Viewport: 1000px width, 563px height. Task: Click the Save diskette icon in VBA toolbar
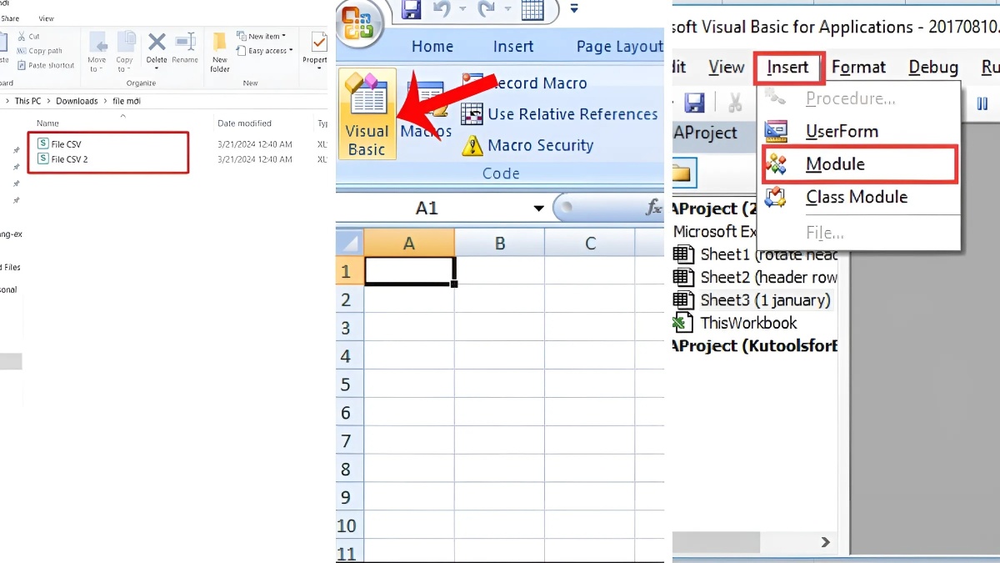pyautogui.click(x=696, y=102)
